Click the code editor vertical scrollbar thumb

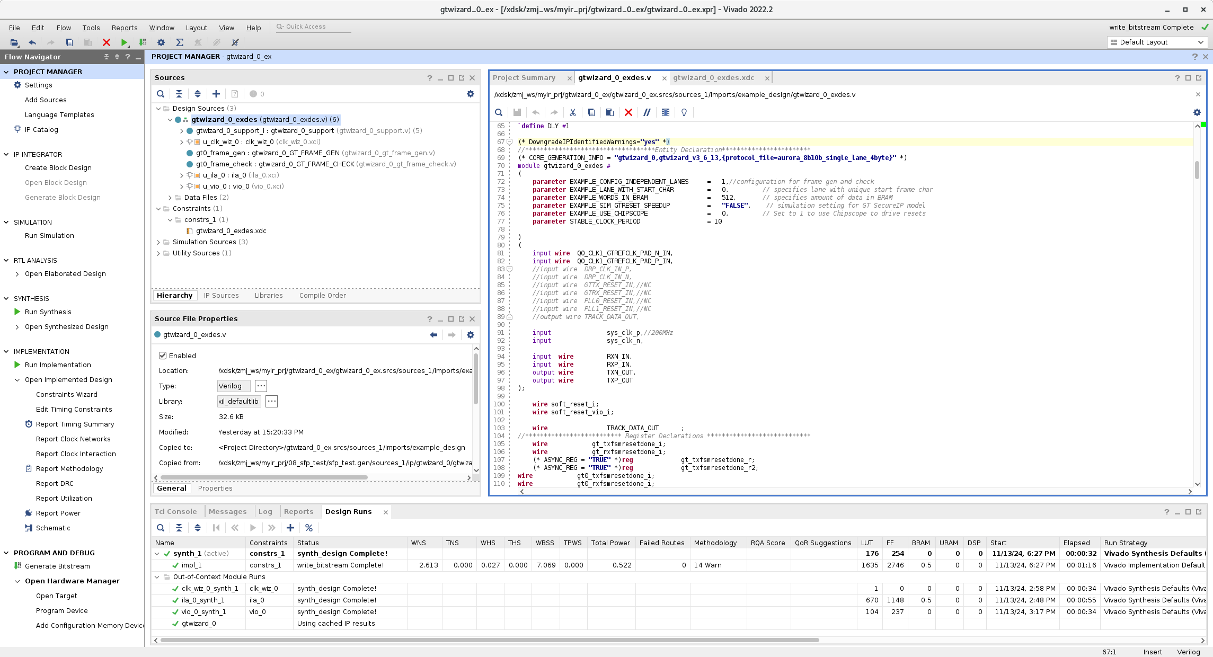pyautogui.click(x=1197, y=170)
